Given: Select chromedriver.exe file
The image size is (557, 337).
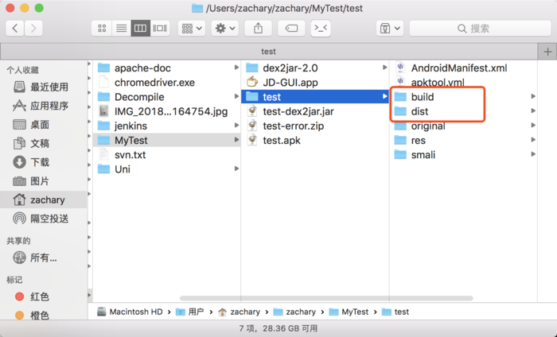Looking at the screenshot, I should (166, 83).
